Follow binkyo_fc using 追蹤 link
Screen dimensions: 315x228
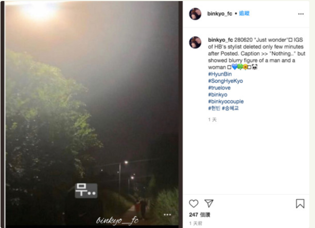coord(244,14)
